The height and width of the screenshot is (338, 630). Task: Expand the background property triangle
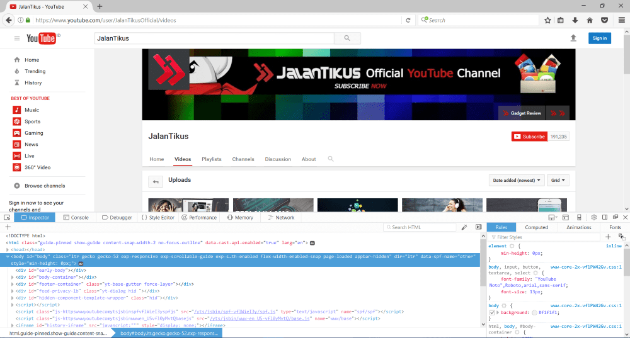[498, 312]
